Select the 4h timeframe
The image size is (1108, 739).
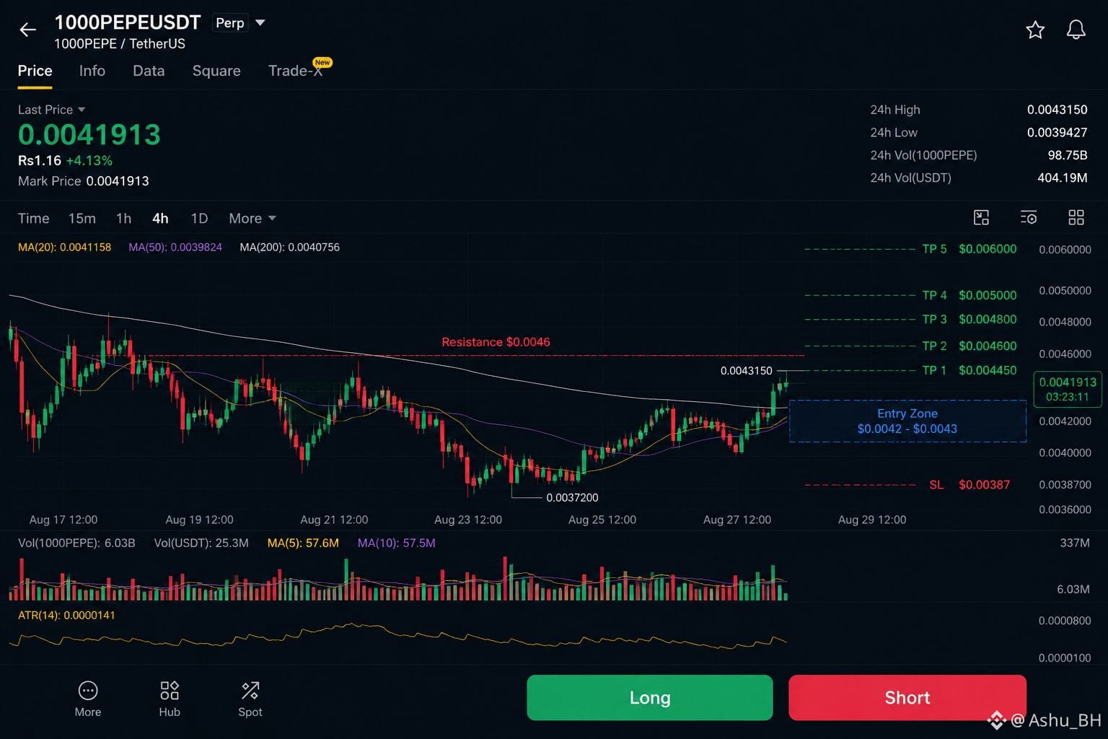[160, 219]
